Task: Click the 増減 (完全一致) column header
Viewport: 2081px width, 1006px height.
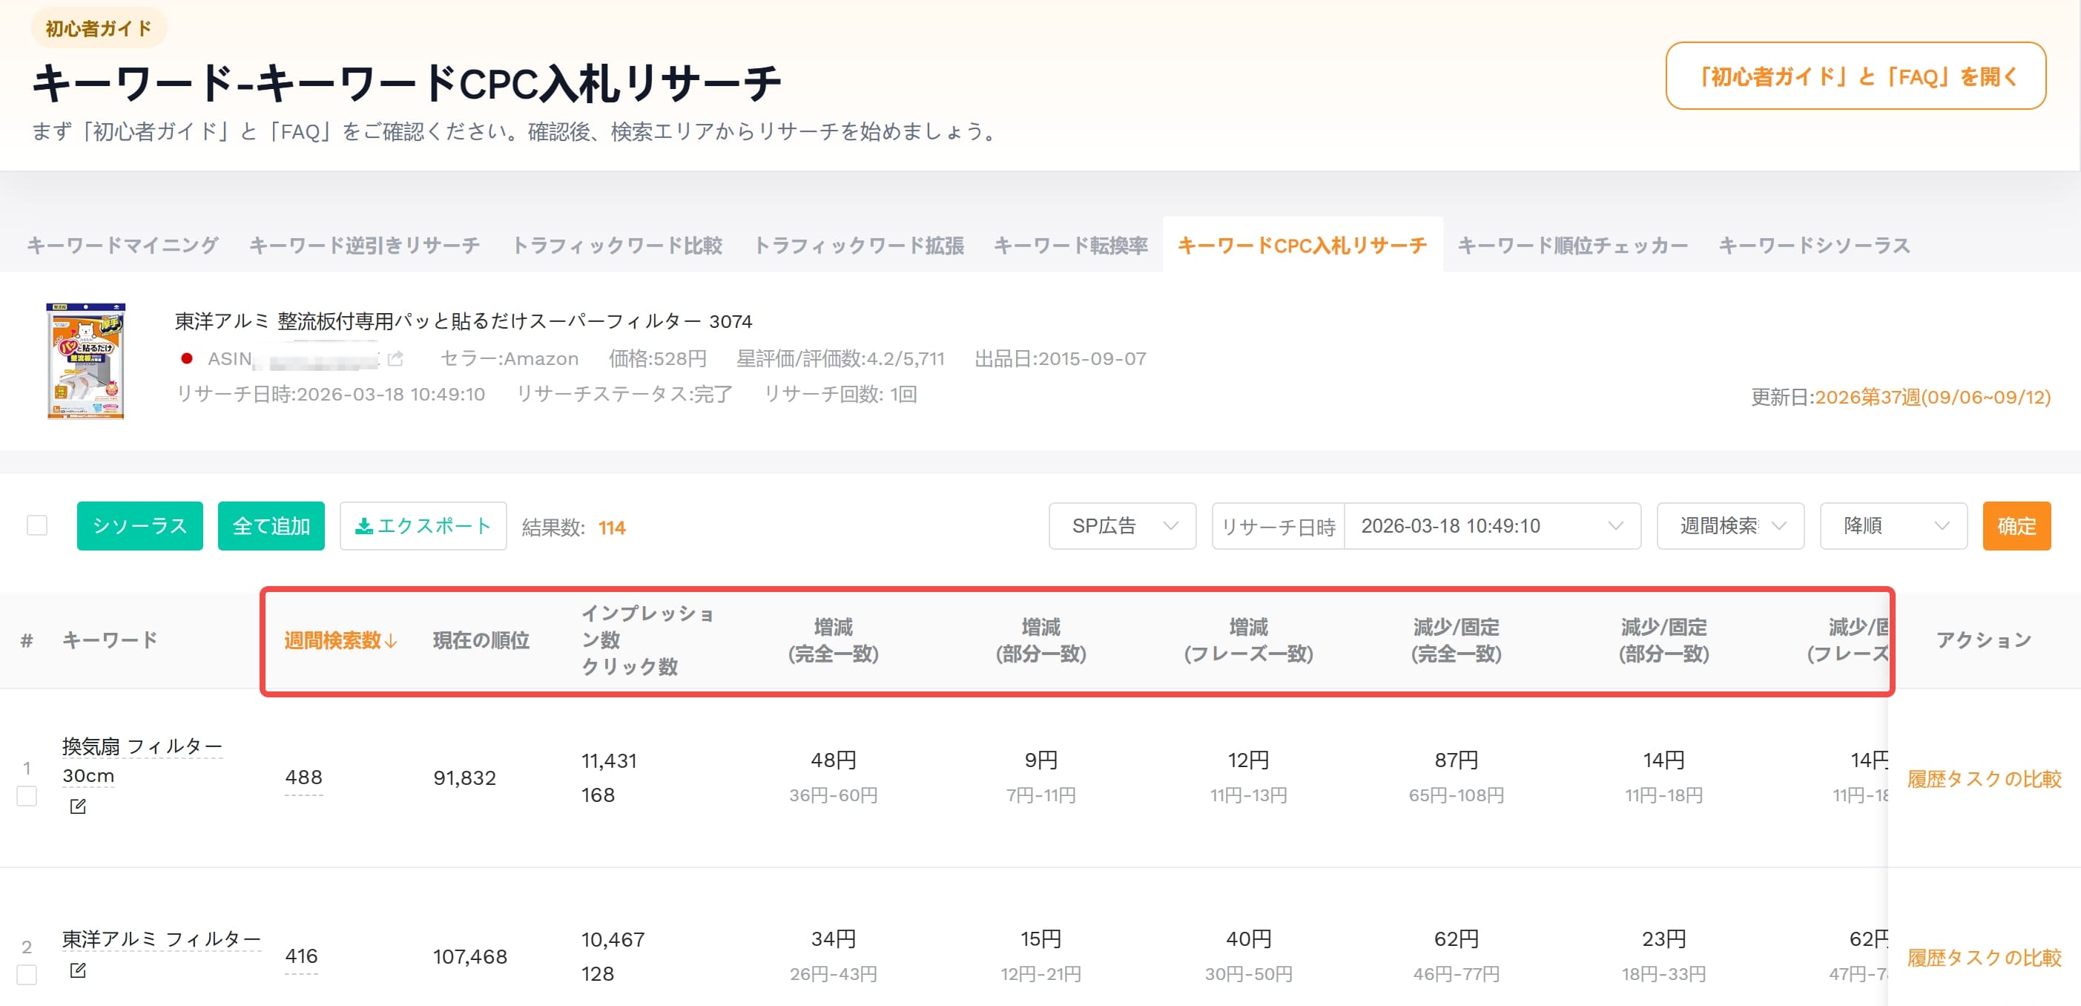Action: pyautogui.click(x=833, y=640)
